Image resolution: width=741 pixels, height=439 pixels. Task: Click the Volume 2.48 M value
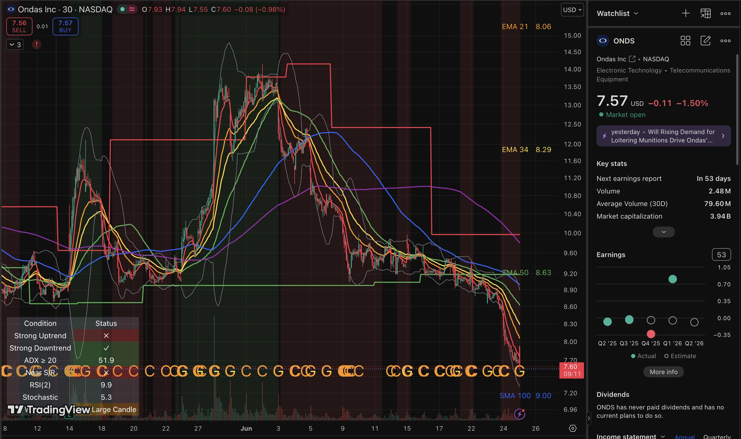pos(720,191)
